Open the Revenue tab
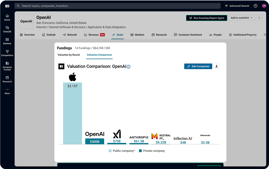The width and height of the screenshot is (269, 169). [94, 35]
